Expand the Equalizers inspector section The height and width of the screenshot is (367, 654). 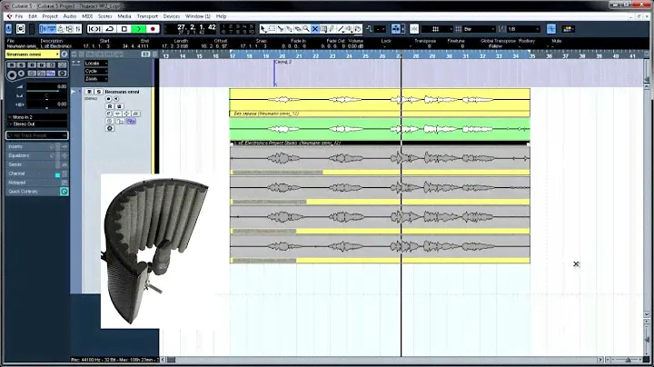pos(18,155)
